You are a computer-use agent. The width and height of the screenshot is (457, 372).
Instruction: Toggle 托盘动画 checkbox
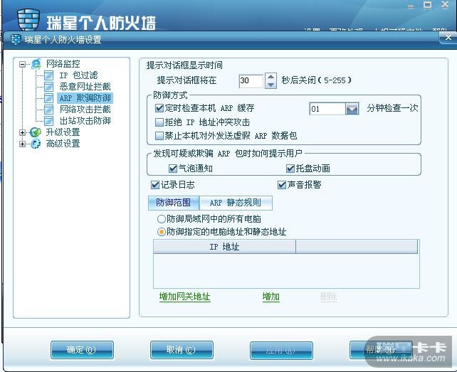click(290, 169)
